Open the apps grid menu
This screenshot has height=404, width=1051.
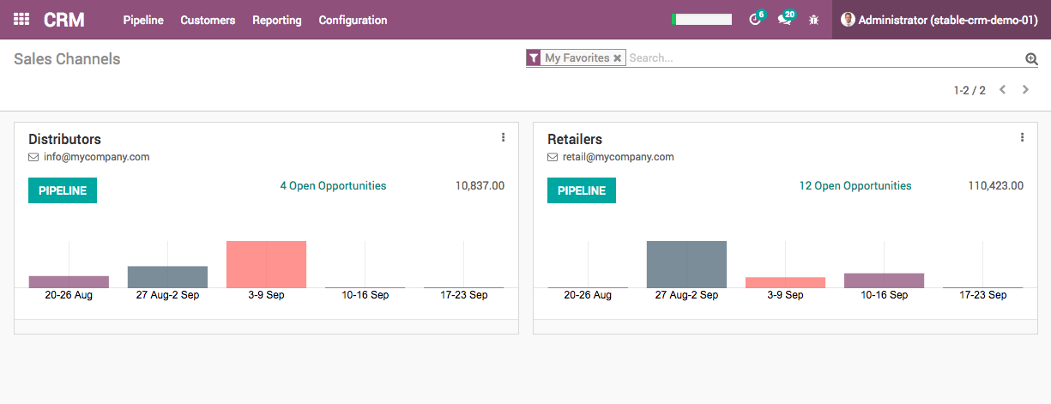coord(21,20)
